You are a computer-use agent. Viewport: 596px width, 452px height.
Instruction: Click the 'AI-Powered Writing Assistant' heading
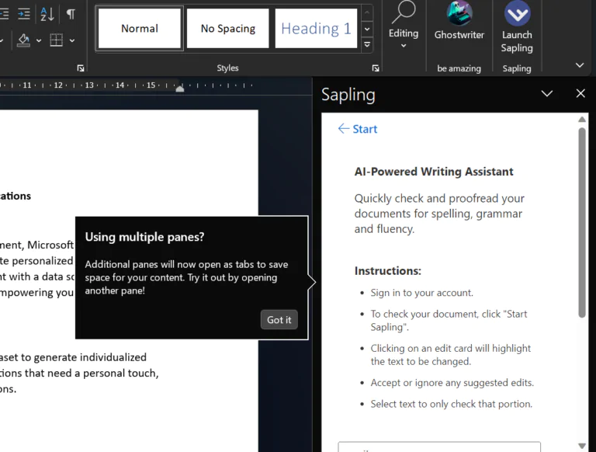pyautogui.click(x=434, y=172)
